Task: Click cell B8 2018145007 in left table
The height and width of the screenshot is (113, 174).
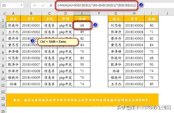Action: (31, 64)
